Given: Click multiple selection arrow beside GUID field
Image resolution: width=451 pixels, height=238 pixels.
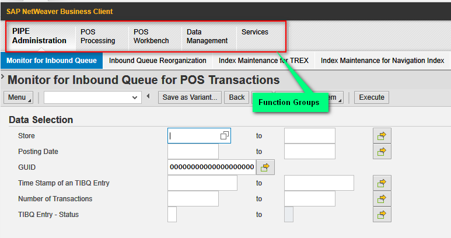Looking at the screenshot, I should tap(265, 167).
